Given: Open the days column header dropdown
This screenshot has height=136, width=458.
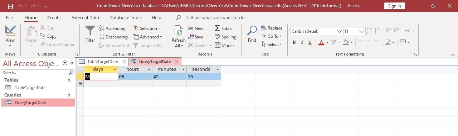Looking at the screenshot, I should 114,70.
